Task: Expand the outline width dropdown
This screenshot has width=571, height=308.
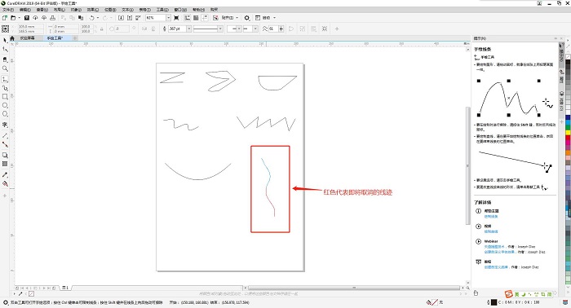Action: 188,29
